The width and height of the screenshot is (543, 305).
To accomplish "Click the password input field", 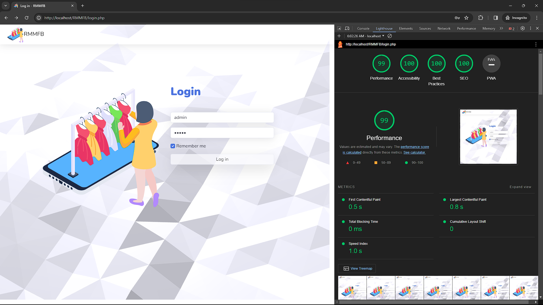I will [222, 133].
